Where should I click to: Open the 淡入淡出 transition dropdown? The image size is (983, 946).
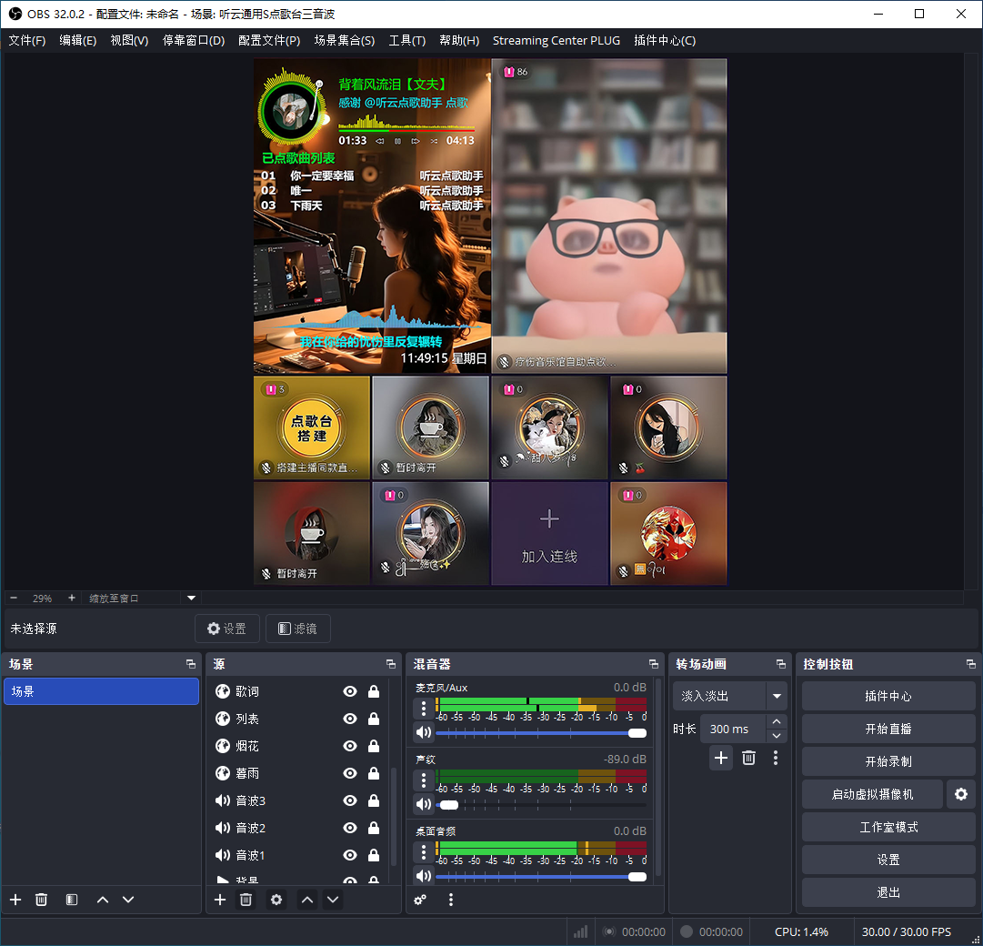pos(777,696)
